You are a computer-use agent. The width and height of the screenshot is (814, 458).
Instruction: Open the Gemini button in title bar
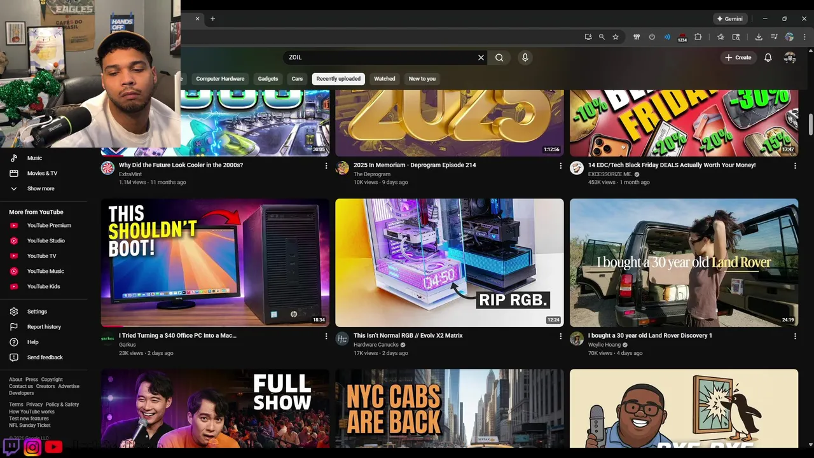click(730, 18)
